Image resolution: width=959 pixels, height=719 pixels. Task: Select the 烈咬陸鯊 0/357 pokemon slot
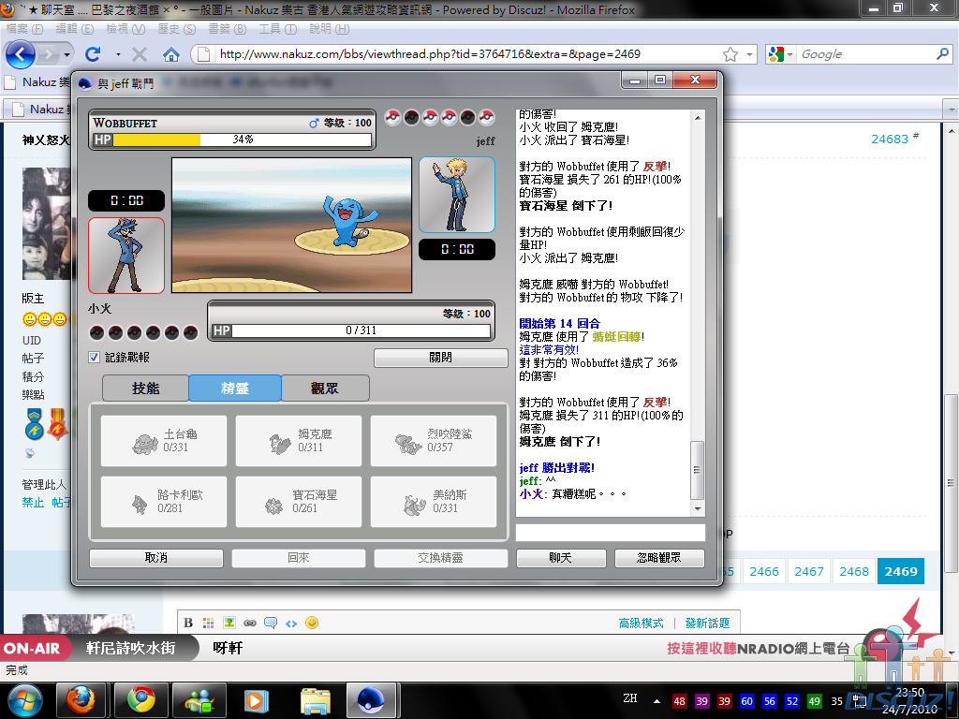[x=434, y=441]
